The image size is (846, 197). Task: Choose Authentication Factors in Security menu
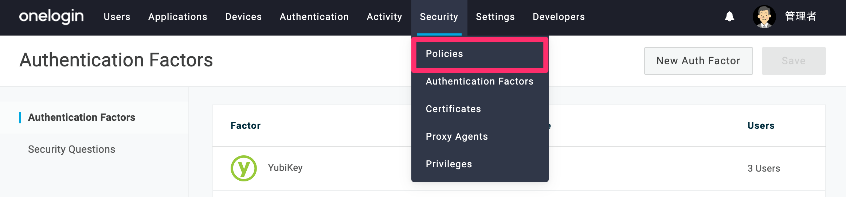click(479, 81)
